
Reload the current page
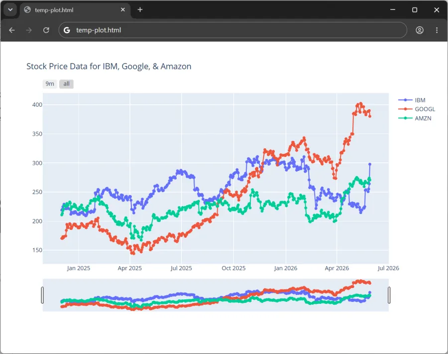pyautogui.click(x=46, y=30)
